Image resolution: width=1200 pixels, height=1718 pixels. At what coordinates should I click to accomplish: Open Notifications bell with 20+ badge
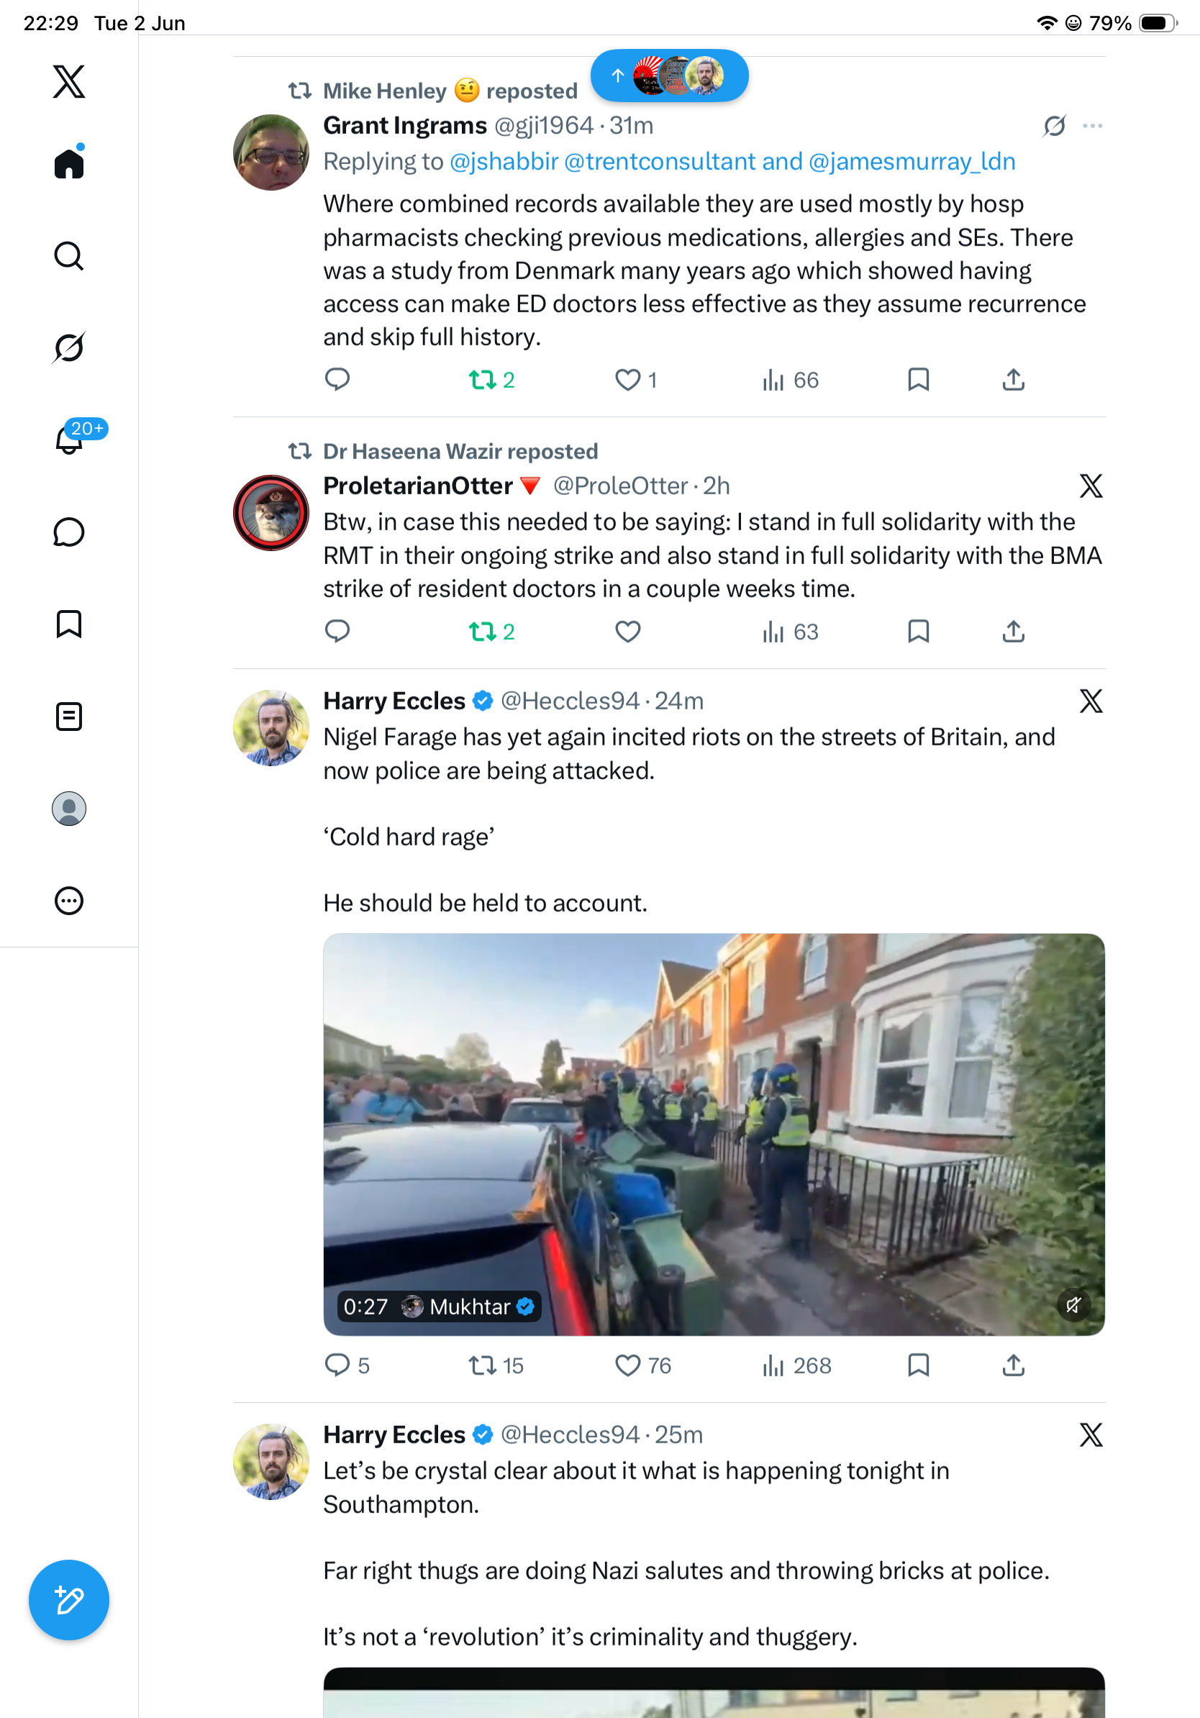pos(70,440)
